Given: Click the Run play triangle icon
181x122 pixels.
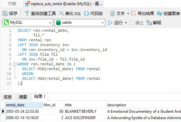Looking at the screenshot, I should click(x=110, y=23).
